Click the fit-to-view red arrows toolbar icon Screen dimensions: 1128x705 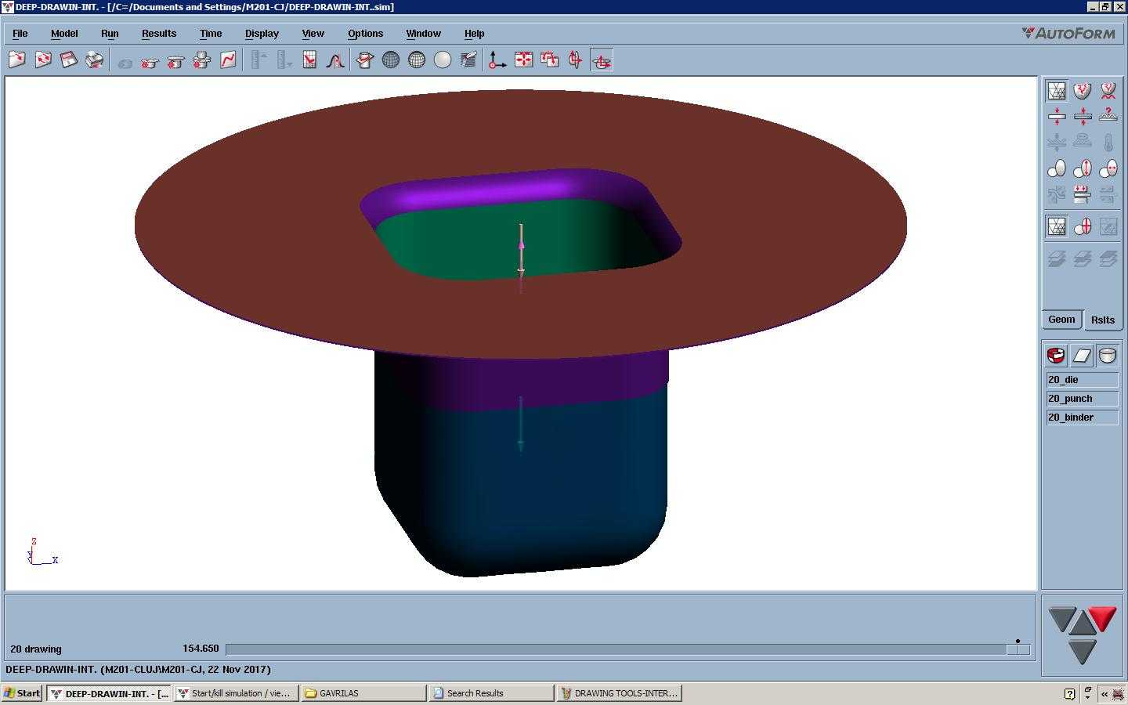click(523, 60)
